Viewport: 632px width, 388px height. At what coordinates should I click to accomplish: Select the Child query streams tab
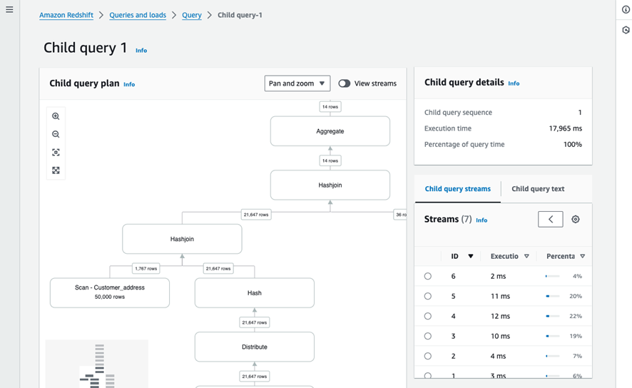pos(457,189)
